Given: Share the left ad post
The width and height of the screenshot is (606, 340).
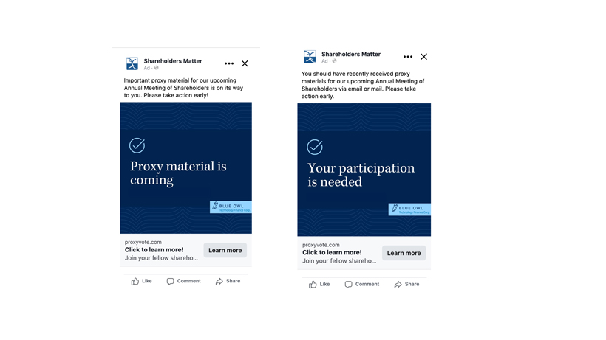Looking at the screenshot, I should click(x=228, y=281).
